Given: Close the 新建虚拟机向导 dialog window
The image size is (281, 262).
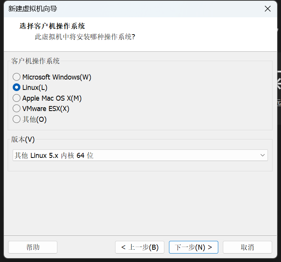Looking at the screenshot, I should pos(268,9).
